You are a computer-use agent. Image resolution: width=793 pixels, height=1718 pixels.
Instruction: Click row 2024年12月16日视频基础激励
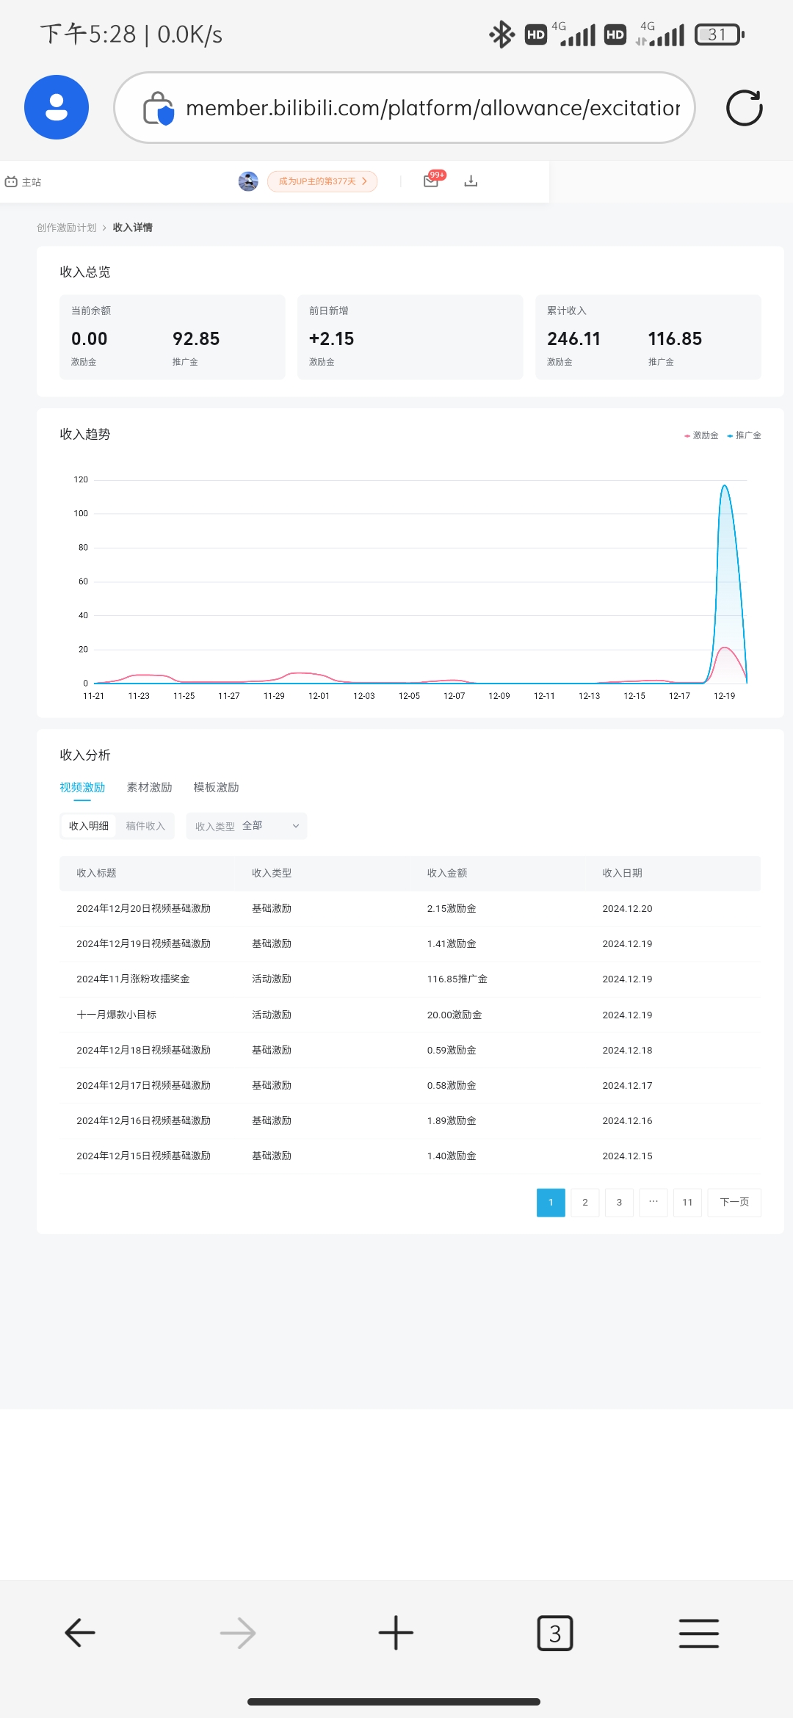[x=410, y=1120]
